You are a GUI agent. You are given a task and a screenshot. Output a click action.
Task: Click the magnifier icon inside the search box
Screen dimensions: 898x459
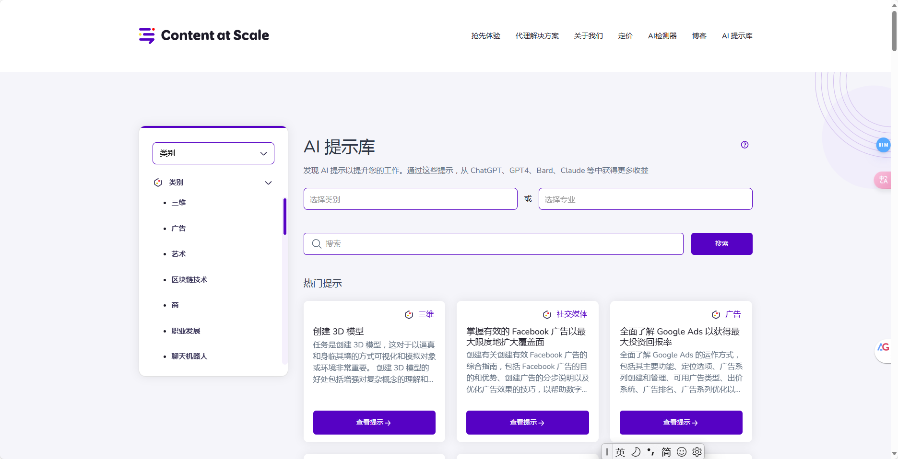pyautogui.click(x=317, y=244)
